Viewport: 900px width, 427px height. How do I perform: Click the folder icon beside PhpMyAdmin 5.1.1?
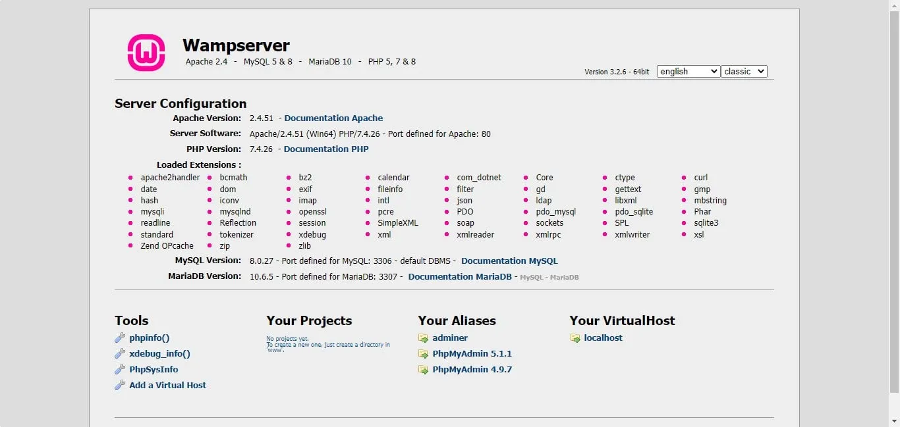(423, 354)
